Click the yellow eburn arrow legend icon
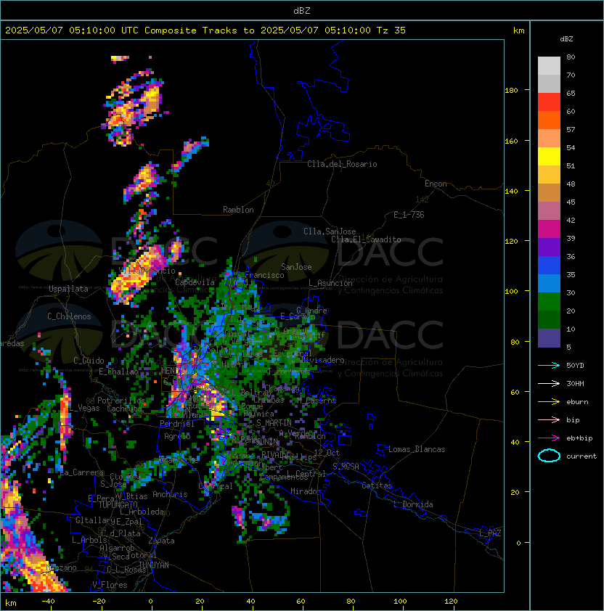This screenshot has width=604, height=611. click(549, 402)
